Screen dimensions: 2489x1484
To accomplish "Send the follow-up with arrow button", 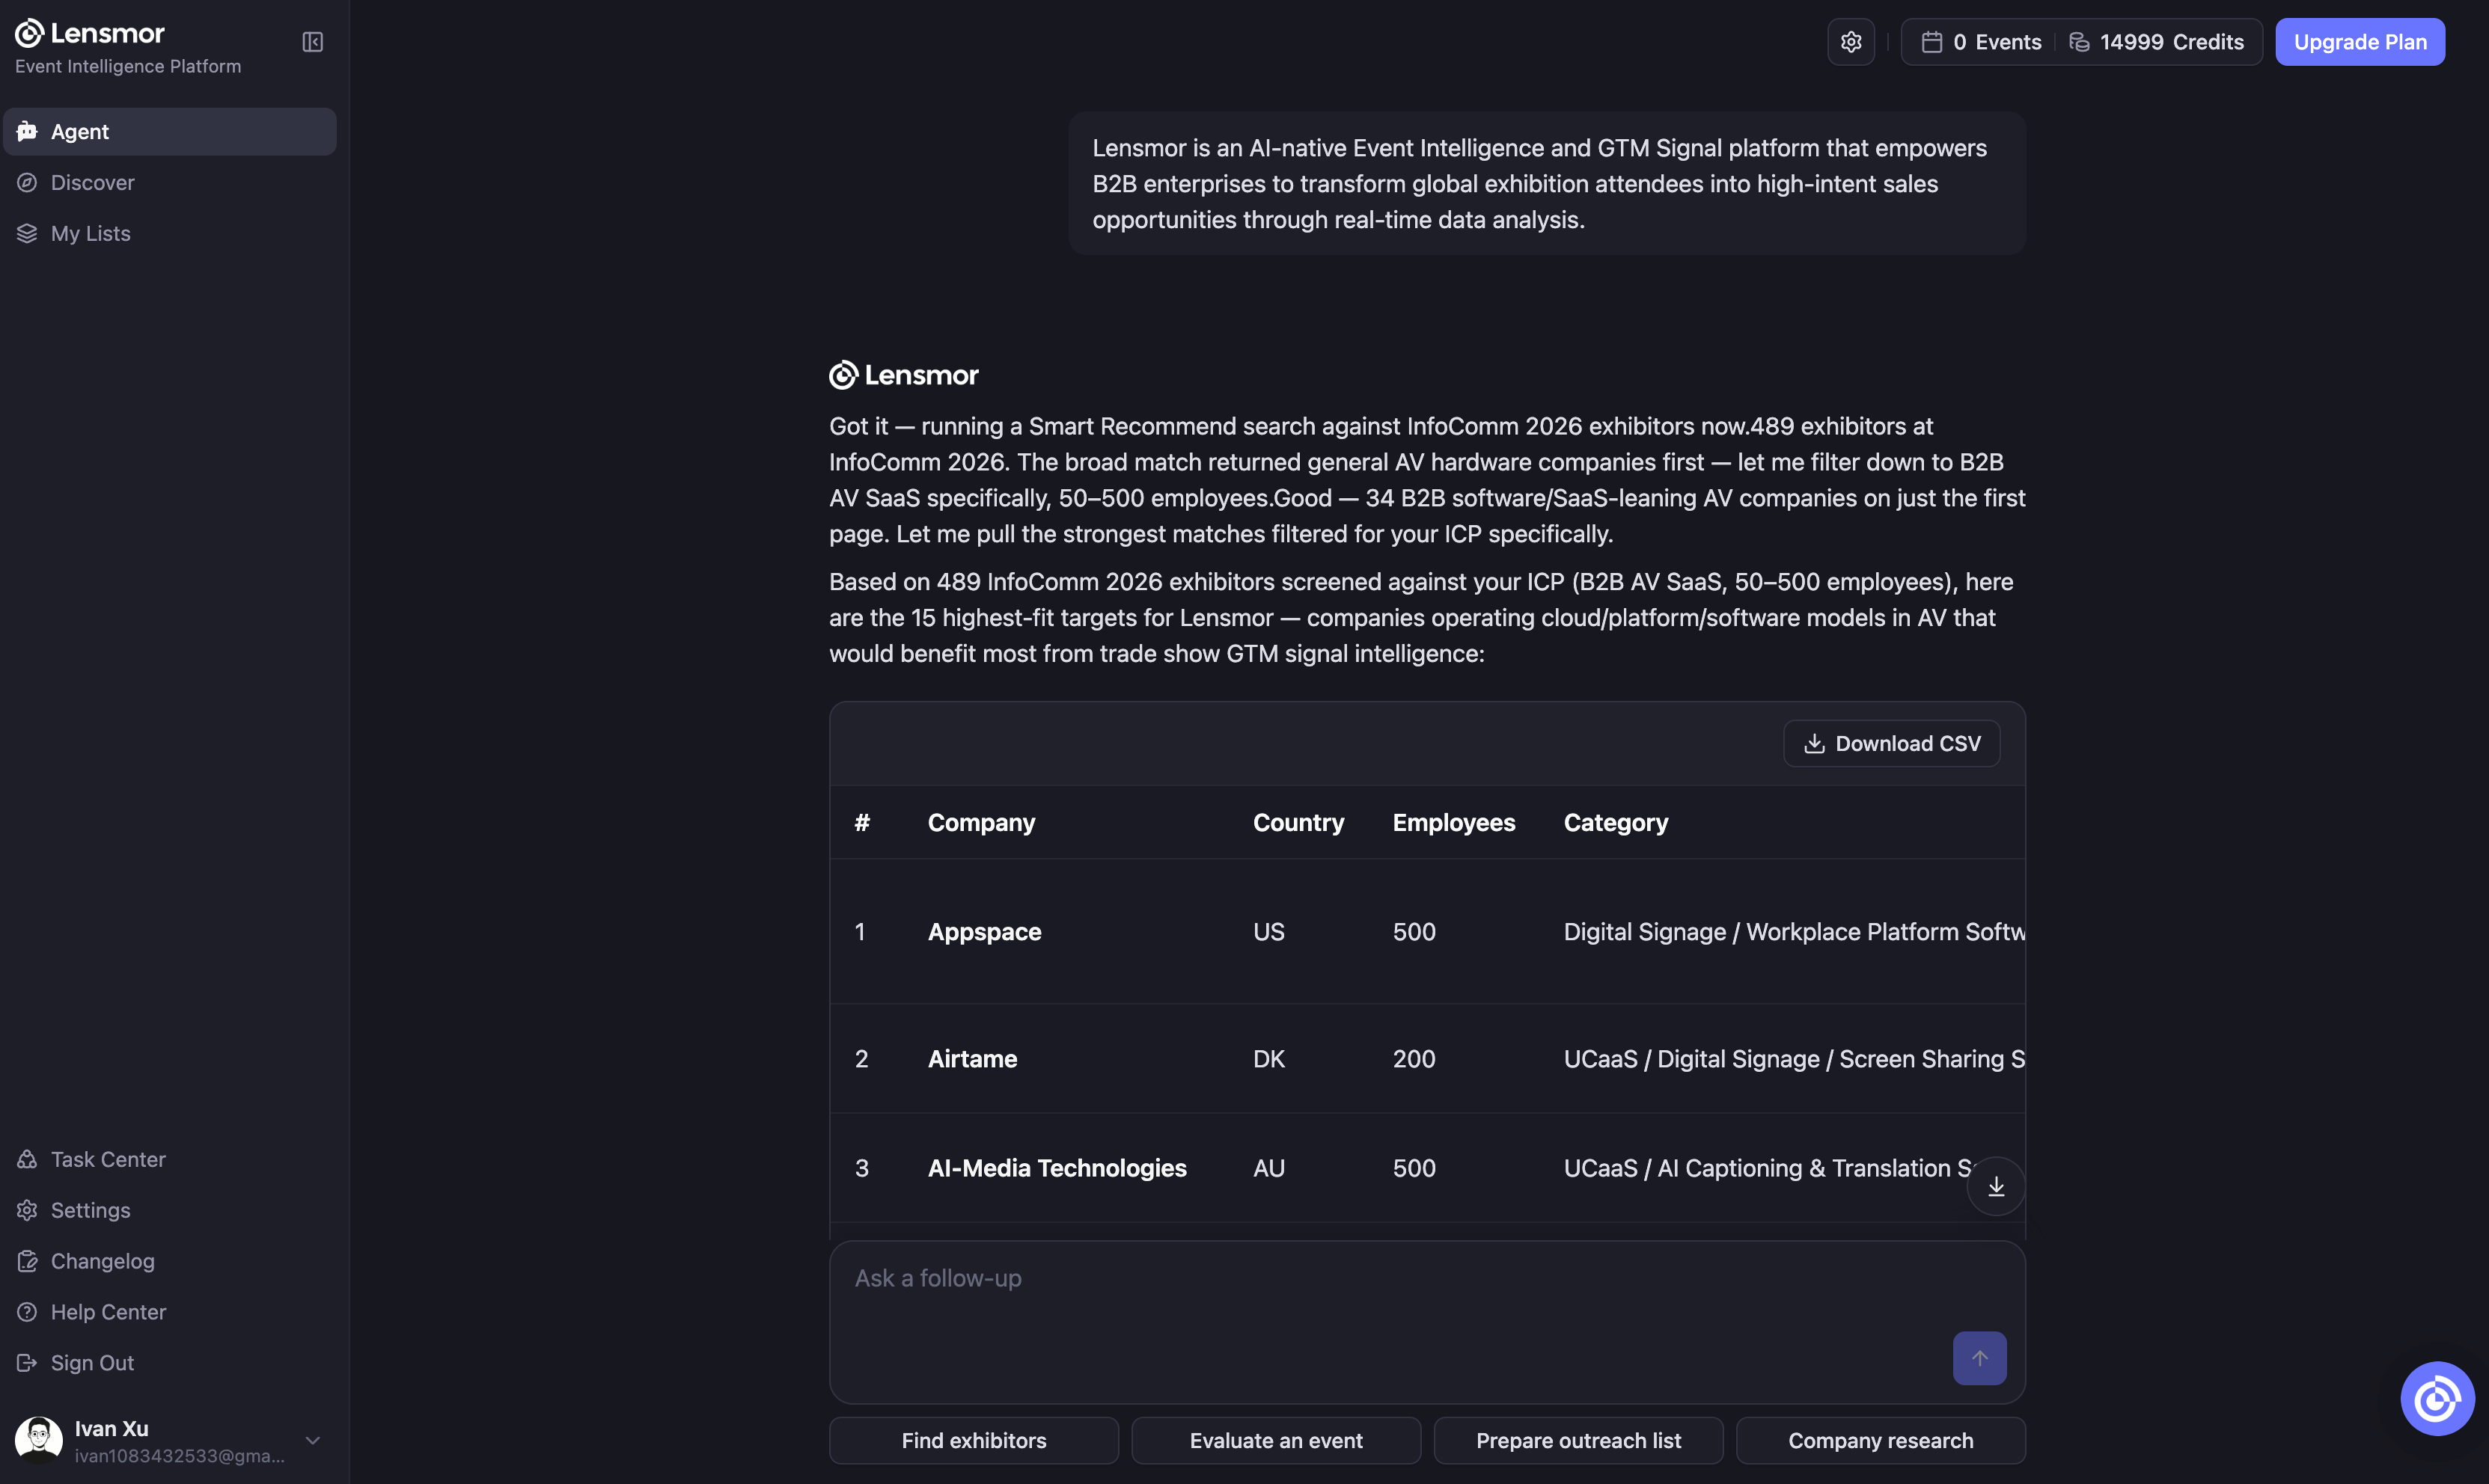I will (1979, 1358).
